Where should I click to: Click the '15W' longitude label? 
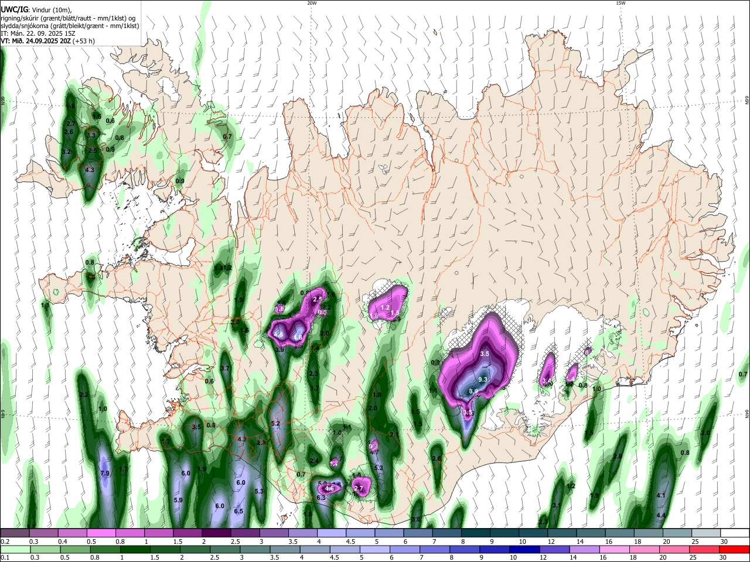coord(621,3)
